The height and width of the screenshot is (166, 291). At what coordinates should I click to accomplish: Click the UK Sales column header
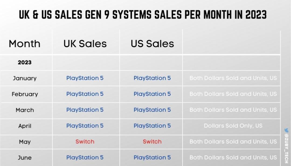[85, 44]
